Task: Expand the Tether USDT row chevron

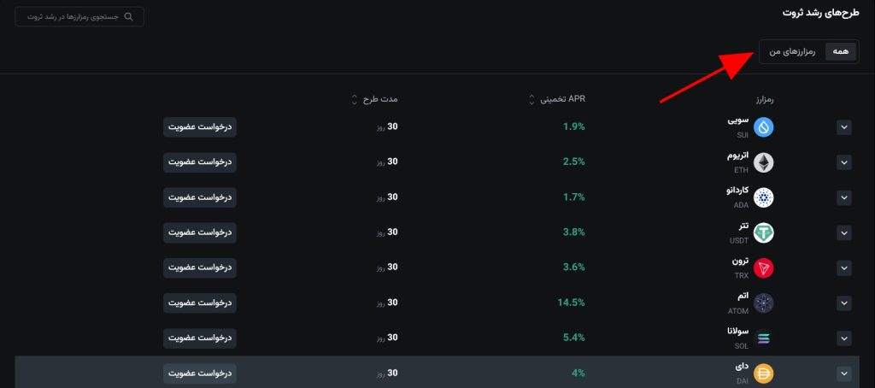Action: (x=844, y=232)
